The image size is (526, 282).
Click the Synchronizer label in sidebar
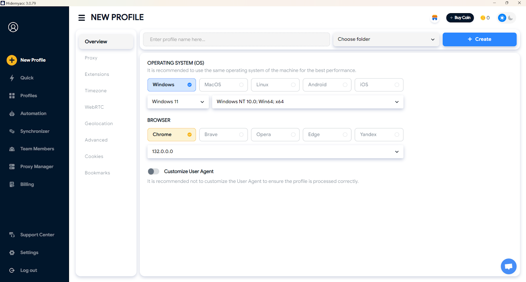(x=35, y=131)
